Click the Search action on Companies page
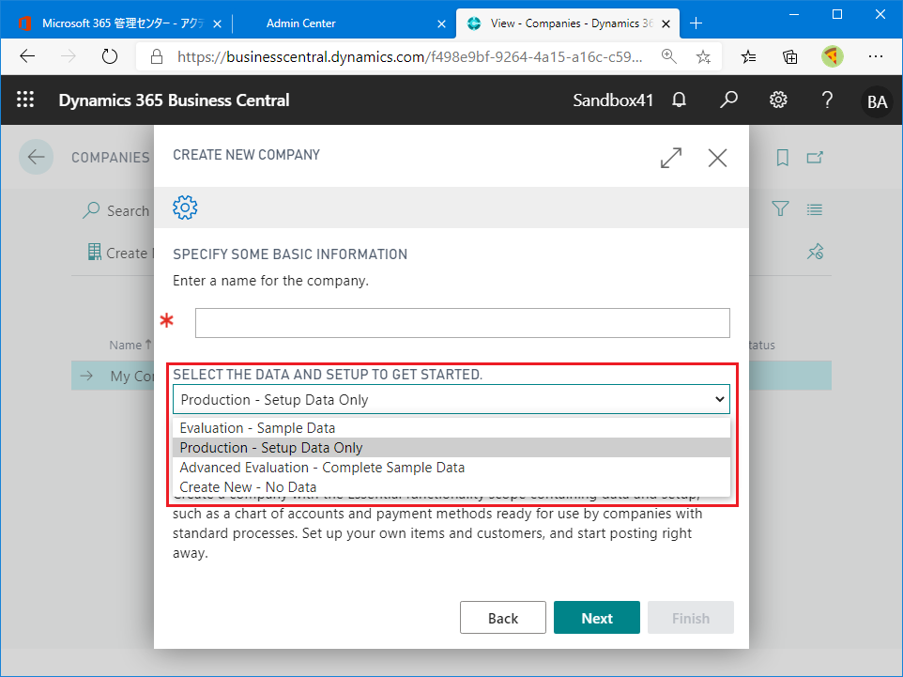Viewport: 903px width, 677px height. pyautogui.click(x=116, y=210)
